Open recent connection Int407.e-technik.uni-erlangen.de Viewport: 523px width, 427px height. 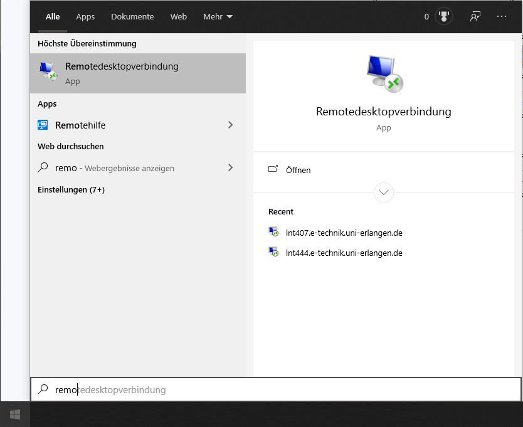click(x=344, y=233)
